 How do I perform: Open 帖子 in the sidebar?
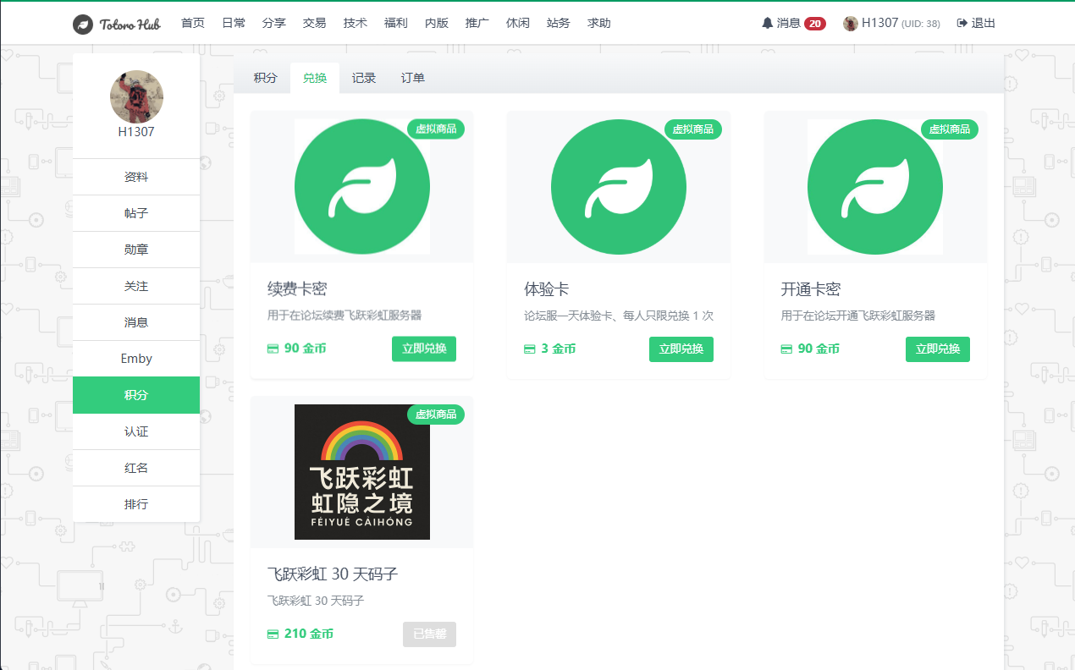coord(136,213)
